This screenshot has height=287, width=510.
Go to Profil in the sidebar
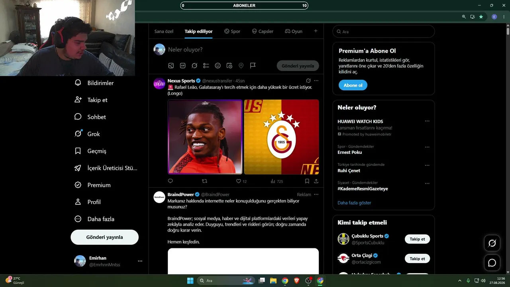pos(87,202)
